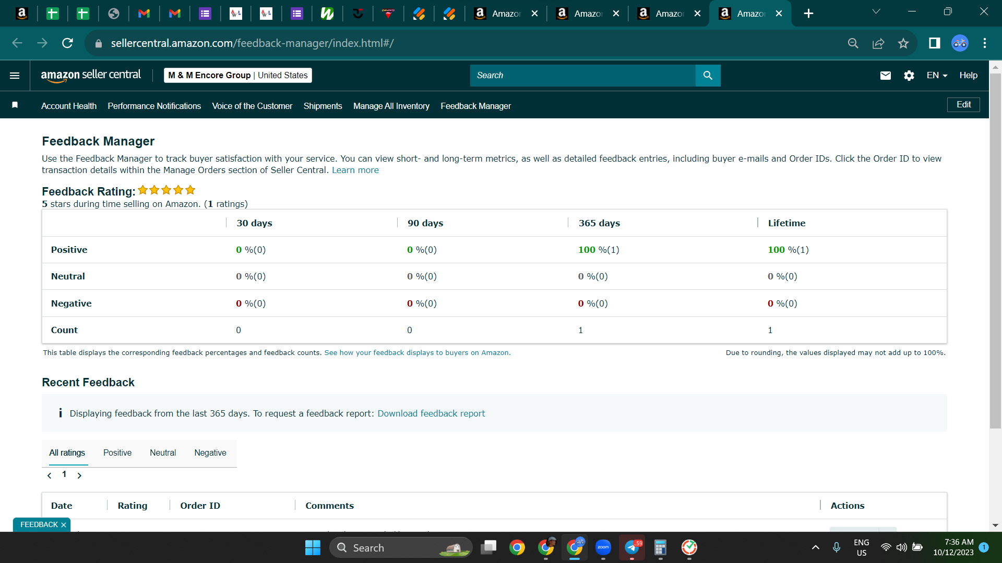Open the browser side panel icon
The image size is (1002, 563).
tap(935, 43)
